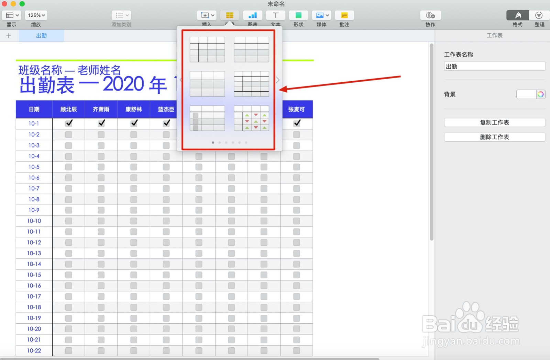Screen dimensions: 550x360
Task: Advance to next table template page
Action: [277, 80]
